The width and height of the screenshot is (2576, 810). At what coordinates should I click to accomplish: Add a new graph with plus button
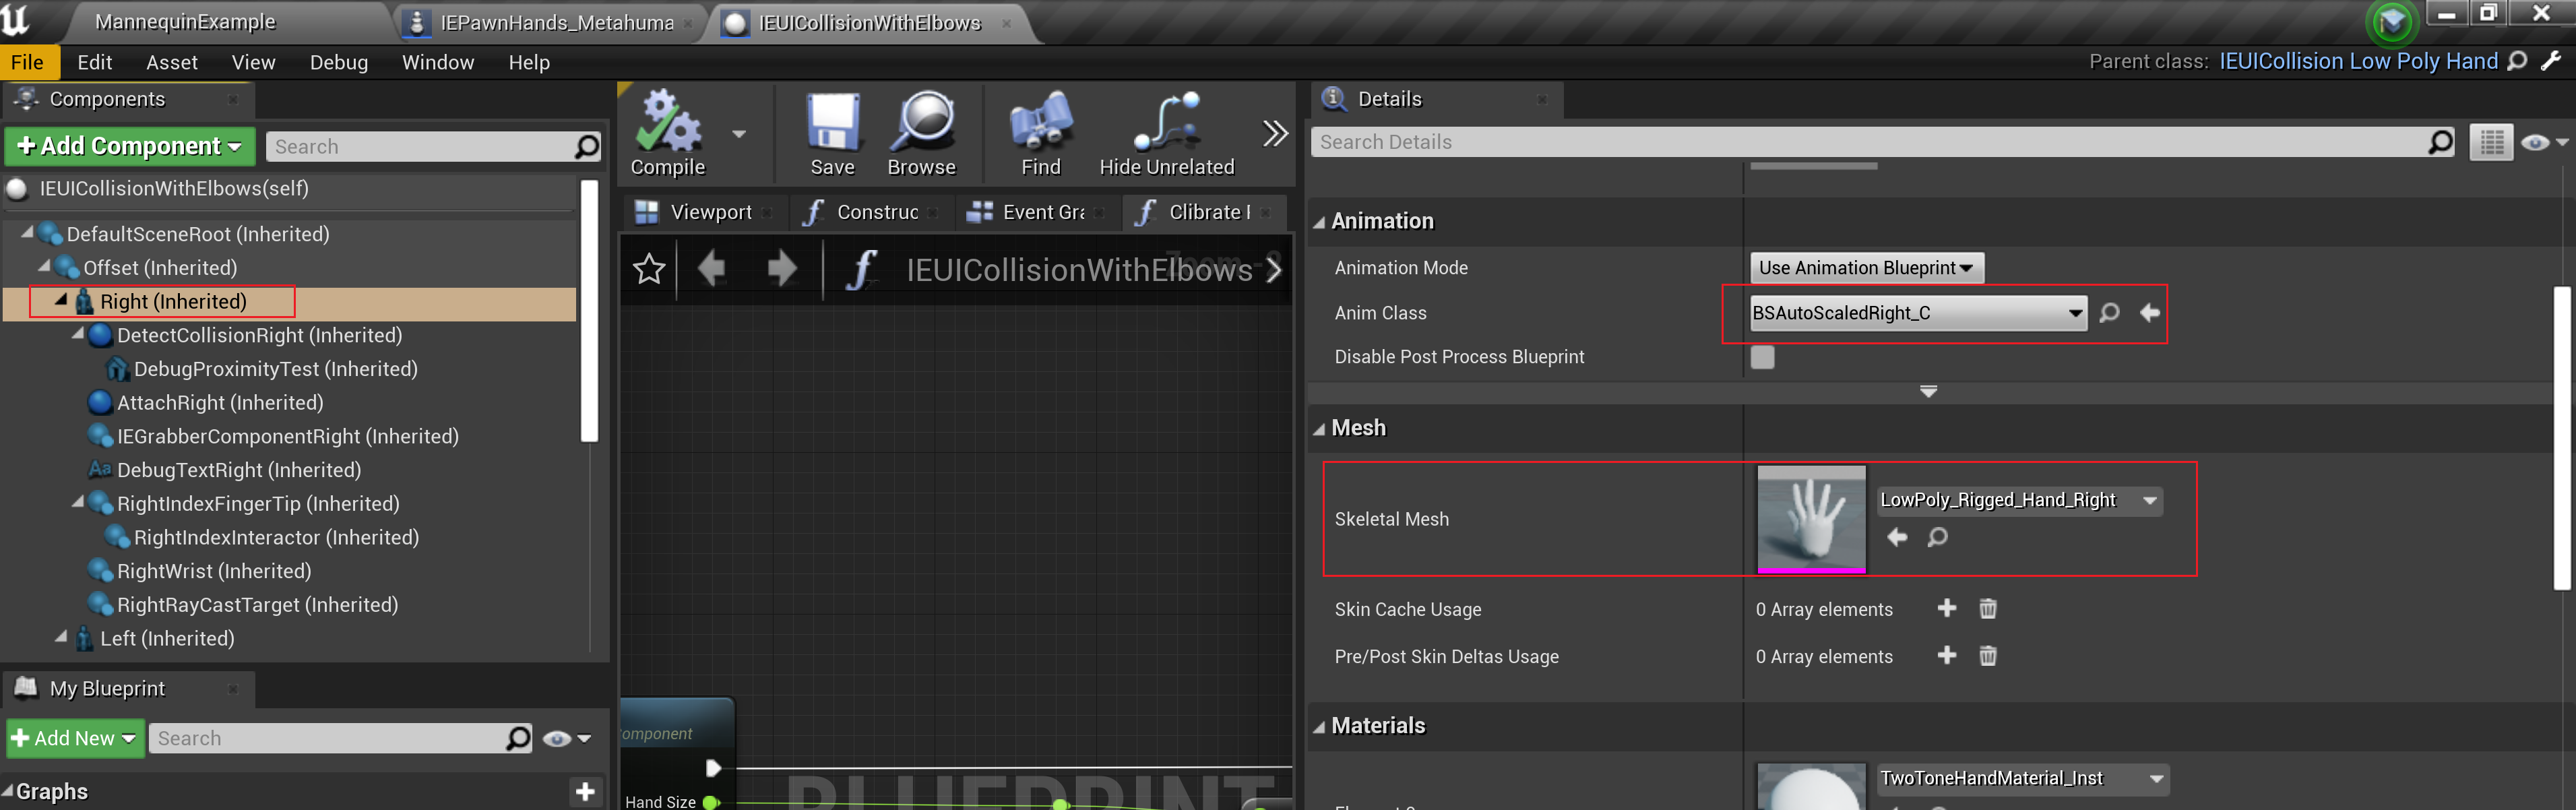tap(585, 791)
